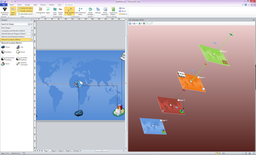Screen dimensions: 256x155
Task: Open the Shape manager
Action: click(x=90, y=11)
